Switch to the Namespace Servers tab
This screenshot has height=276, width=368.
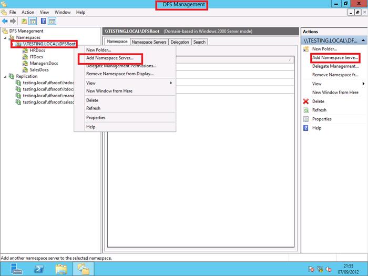pos(149,42)
